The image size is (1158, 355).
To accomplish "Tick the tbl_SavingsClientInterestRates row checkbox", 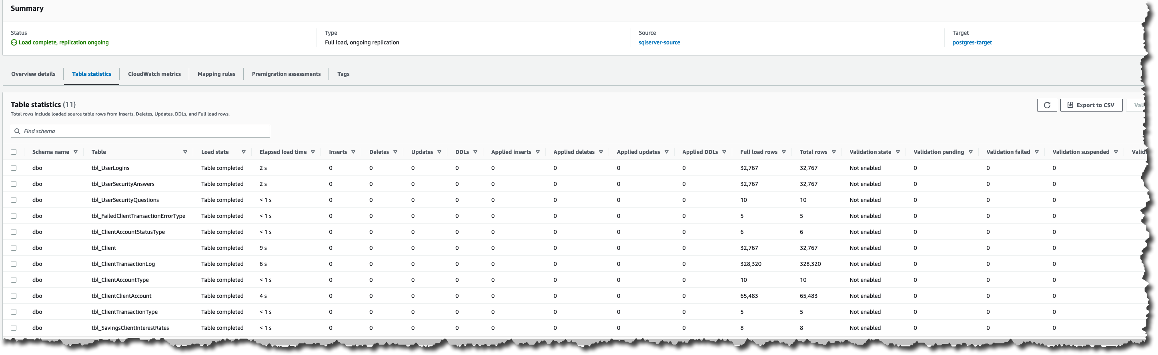I will (14, 328).
